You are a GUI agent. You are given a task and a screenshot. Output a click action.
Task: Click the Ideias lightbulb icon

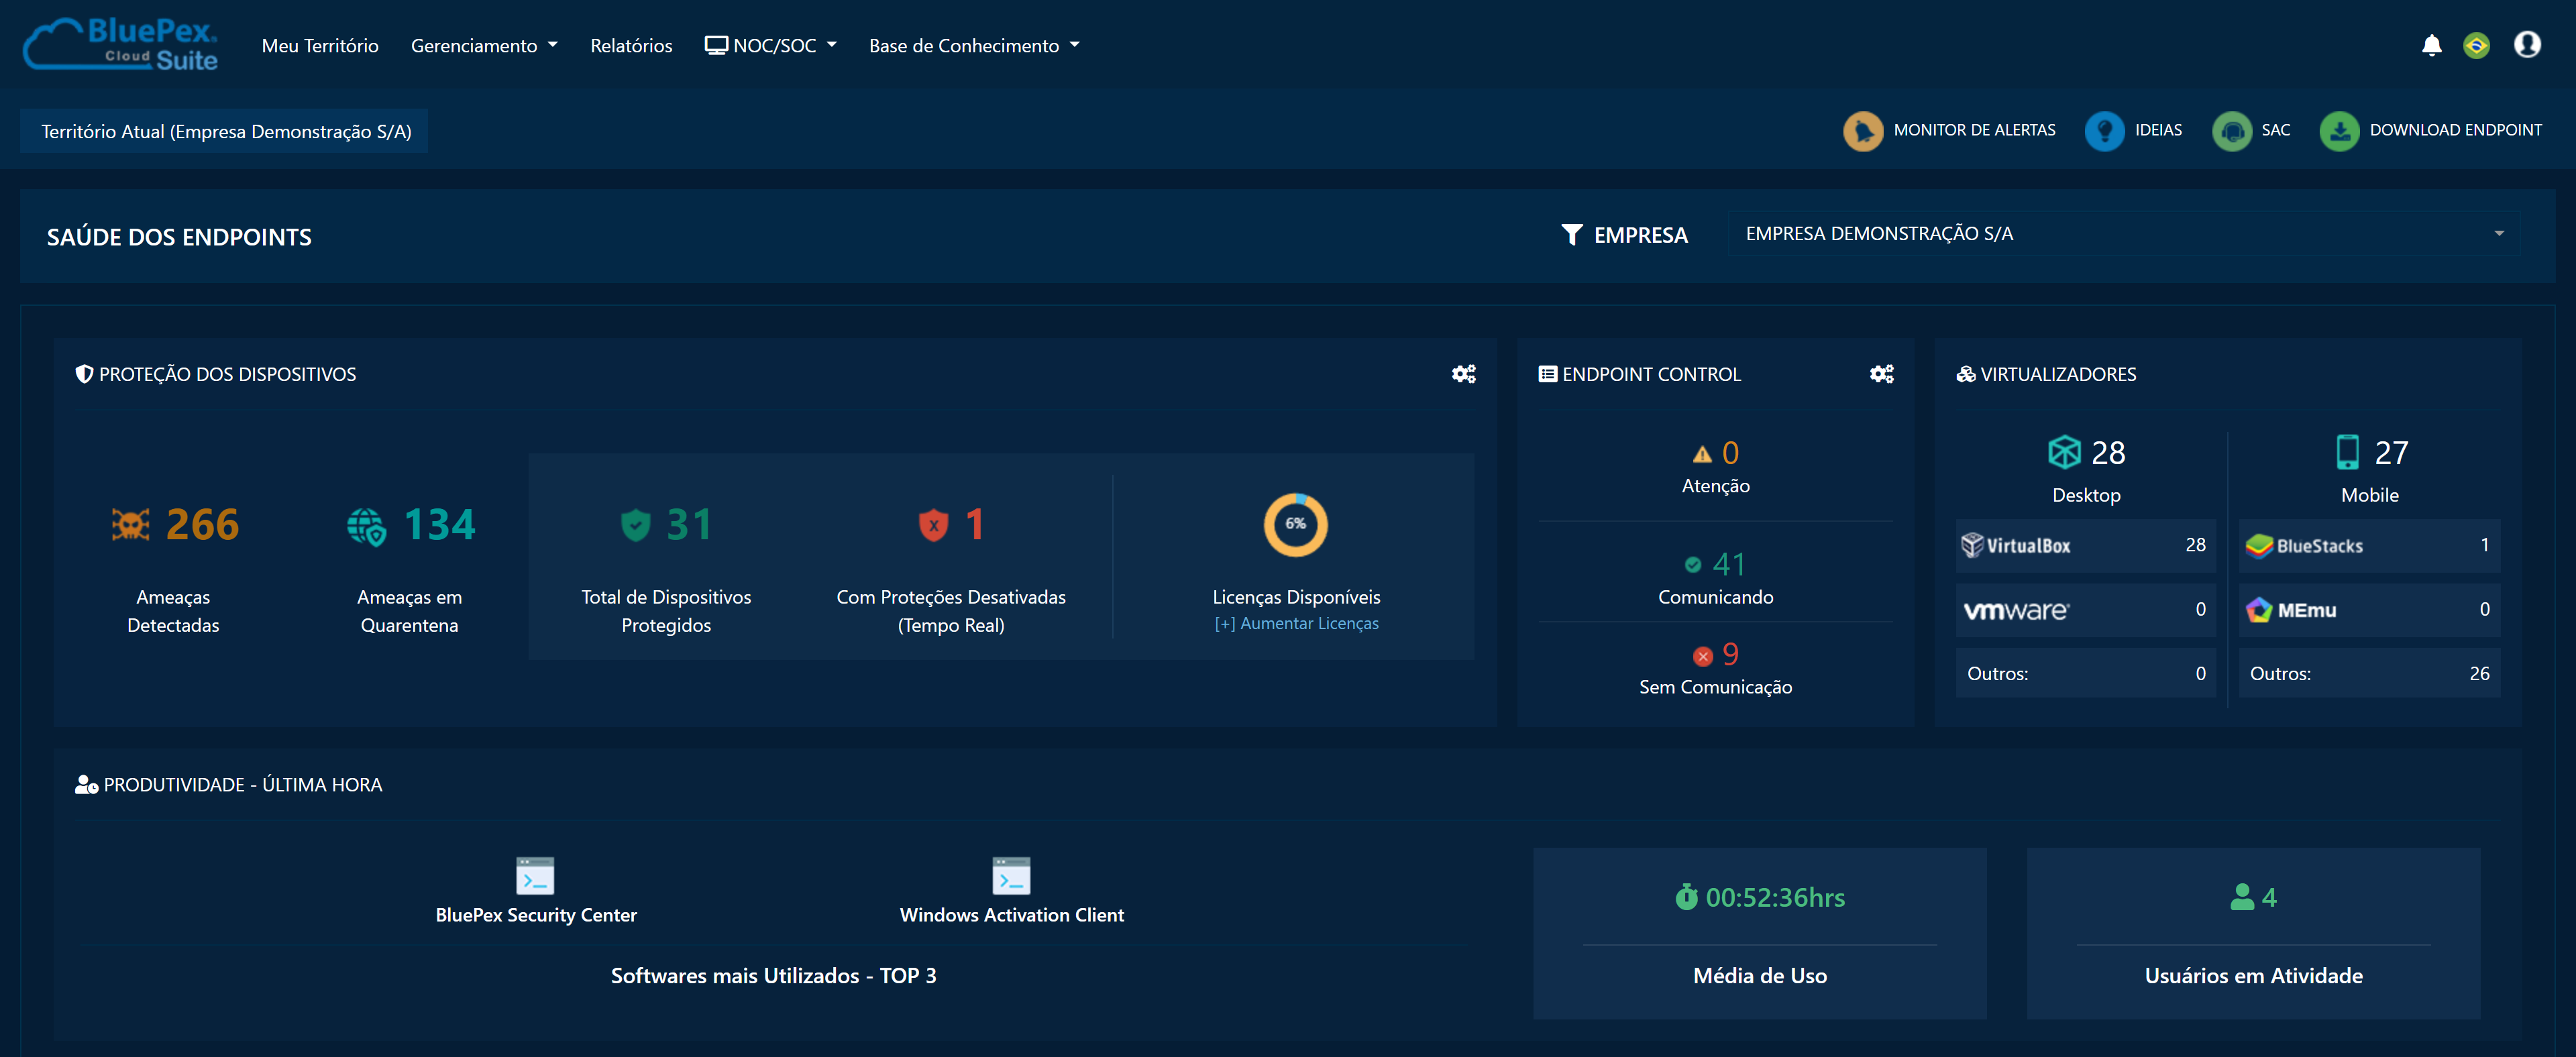click(x=2104, y=131)
